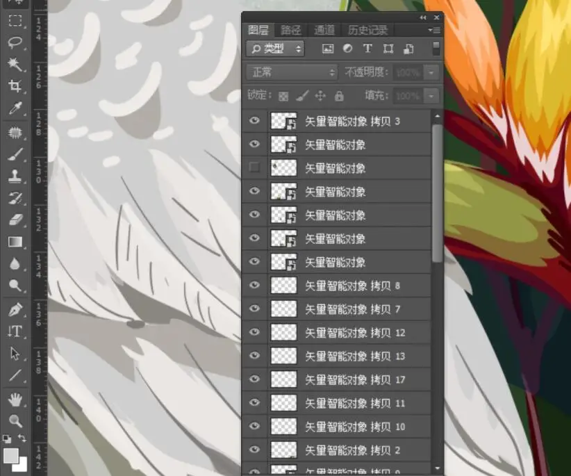Select the Crop tool
Viewport: 571px width, 476px height.
click(x=15, y=86)
